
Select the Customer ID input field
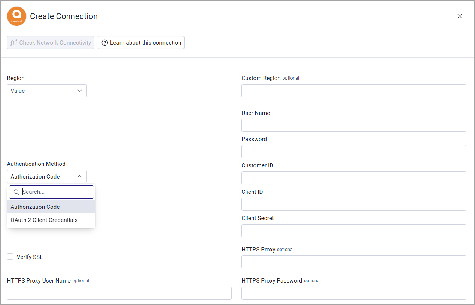(x=354, y=178)
